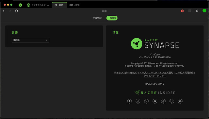Open the red alert notification icon
The image size is (209, 119).
[182, 11]
